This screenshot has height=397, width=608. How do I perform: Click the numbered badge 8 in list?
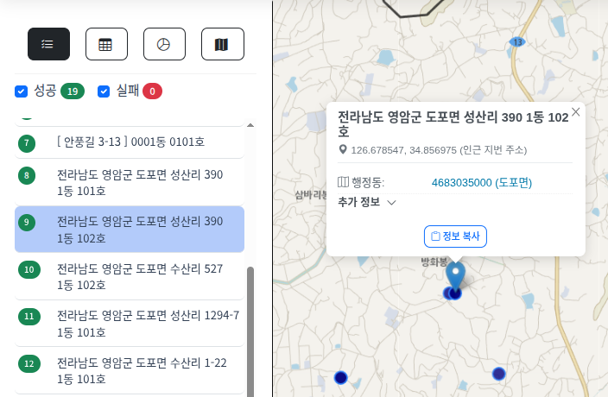tap(27, 176)
